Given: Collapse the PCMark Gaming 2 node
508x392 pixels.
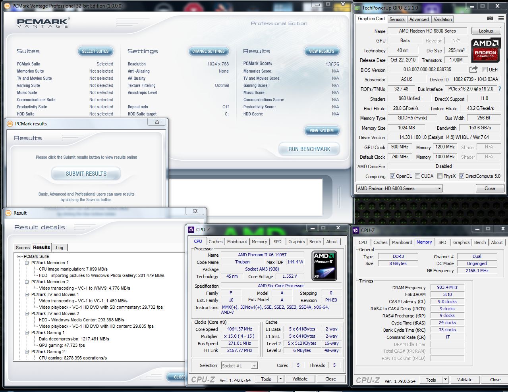Looking at the screenshot, I should (27, 352).
